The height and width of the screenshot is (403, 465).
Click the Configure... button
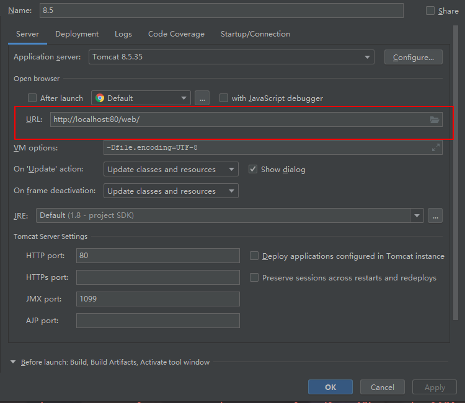(413, 57)
